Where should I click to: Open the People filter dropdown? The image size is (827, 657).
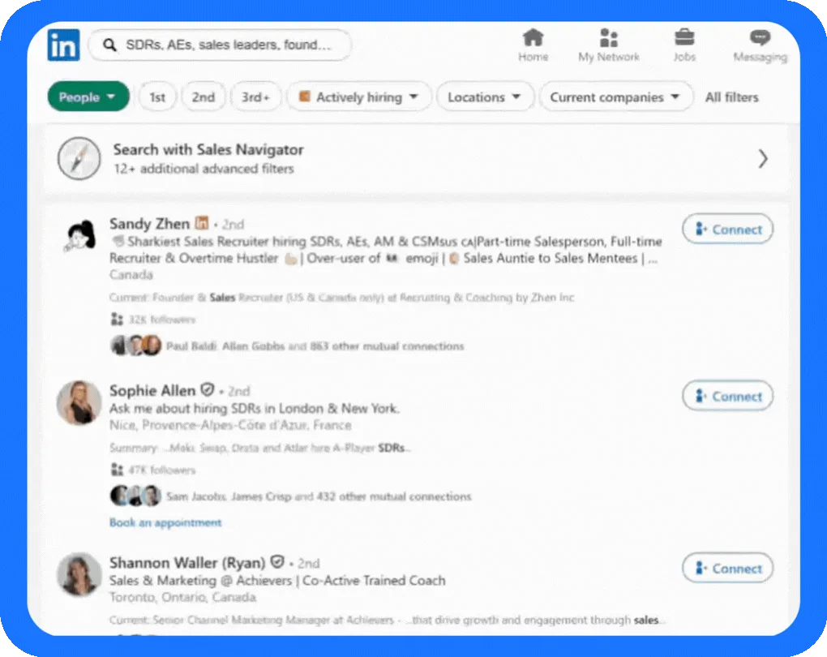(x=88, y=96)
